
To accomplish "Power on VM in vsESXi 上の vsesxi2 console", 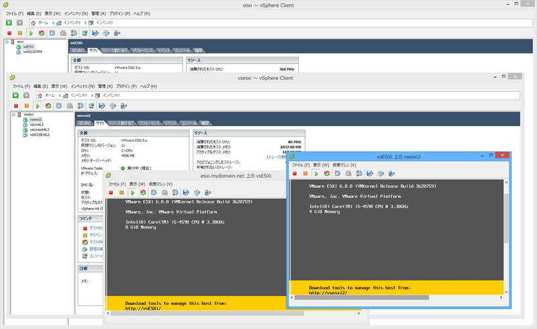I will click(x=316, y=174).
